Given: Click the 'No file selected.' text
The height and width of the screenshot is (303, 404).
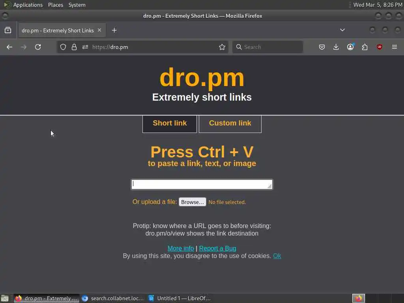Looking at the screenshot, I should [x=227, y=202].
